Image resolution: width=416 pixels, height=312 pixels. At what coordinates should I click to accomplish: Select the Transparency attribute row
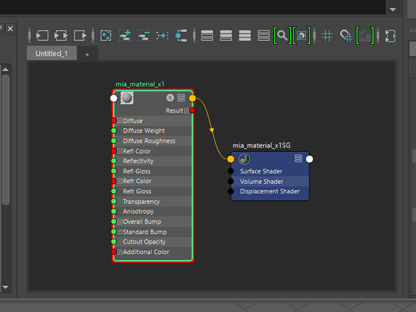153,201
